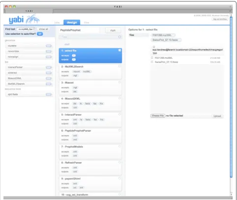Select the '9 - pepxml2html' workflow step
The height and width of the screenshot is (200, 237).
pos(90,184)
